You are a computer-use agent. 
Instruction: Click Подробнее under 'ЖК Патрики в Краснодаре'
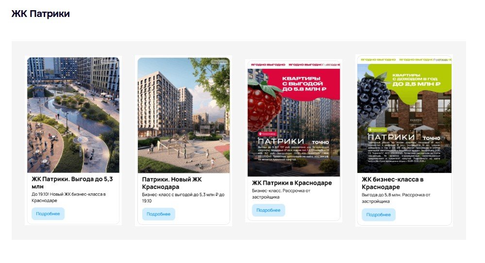coord(268,210)
